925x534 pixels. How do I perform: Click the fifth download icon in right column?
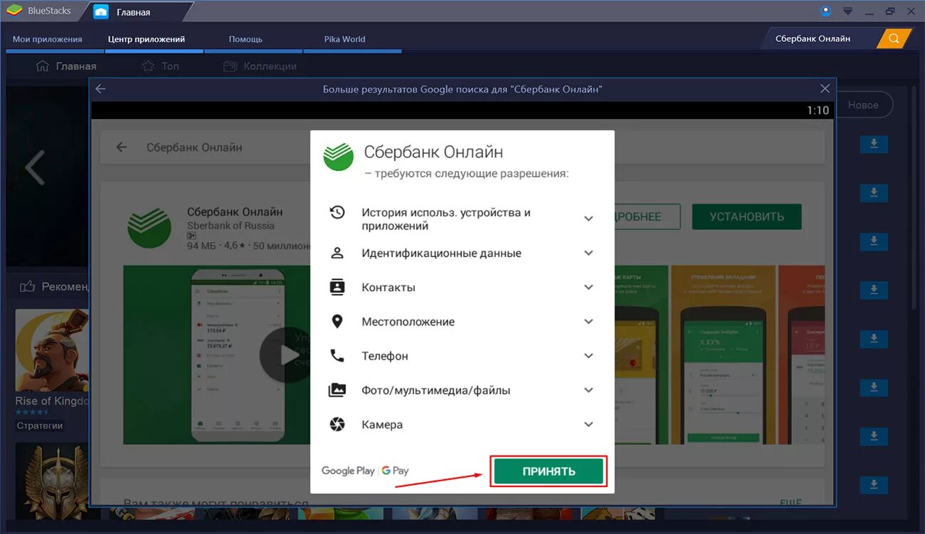[874, 339]
